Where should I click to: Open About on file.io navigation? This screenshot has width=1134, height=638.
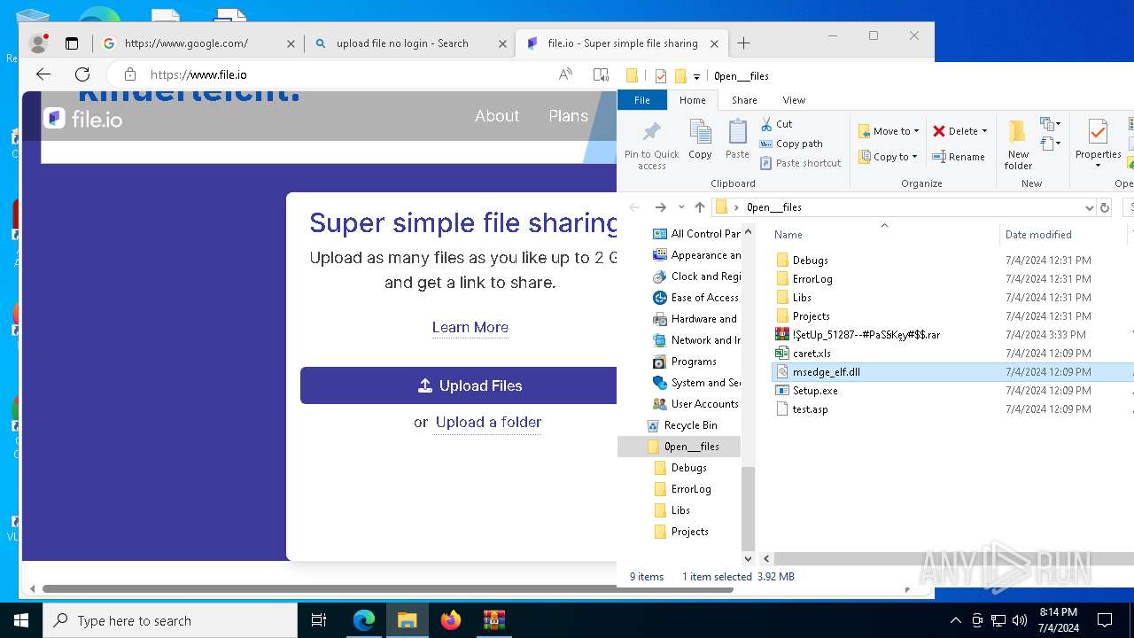click(x=497, y=116)
